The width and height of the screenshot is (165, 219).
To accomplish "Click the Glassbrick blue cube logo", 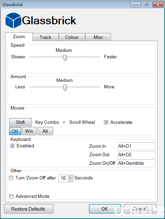I will pos(13,20).
